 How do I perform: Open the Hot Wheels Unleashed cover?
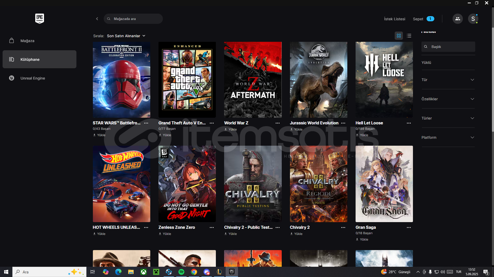[121, 184]
